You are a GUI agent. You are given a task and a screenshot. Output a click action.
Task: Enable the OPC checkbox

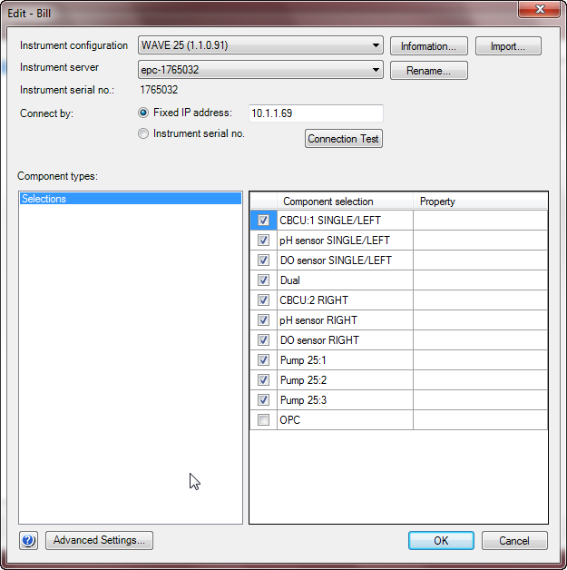[263, 420]
